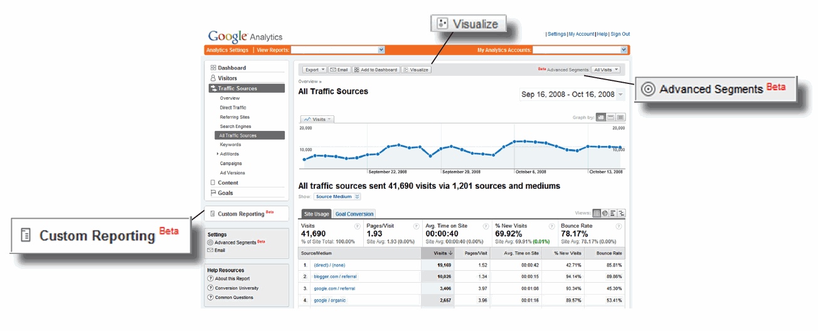Click the Email toolbar button
The image size is (818, 331).
tap(339, 70)
